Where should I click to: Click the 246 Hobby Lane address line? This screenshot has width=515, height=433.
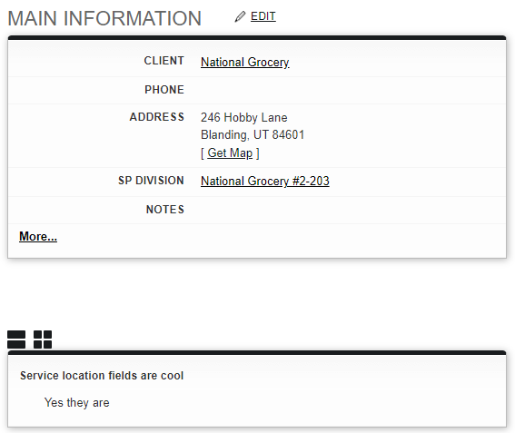[244, 117]
